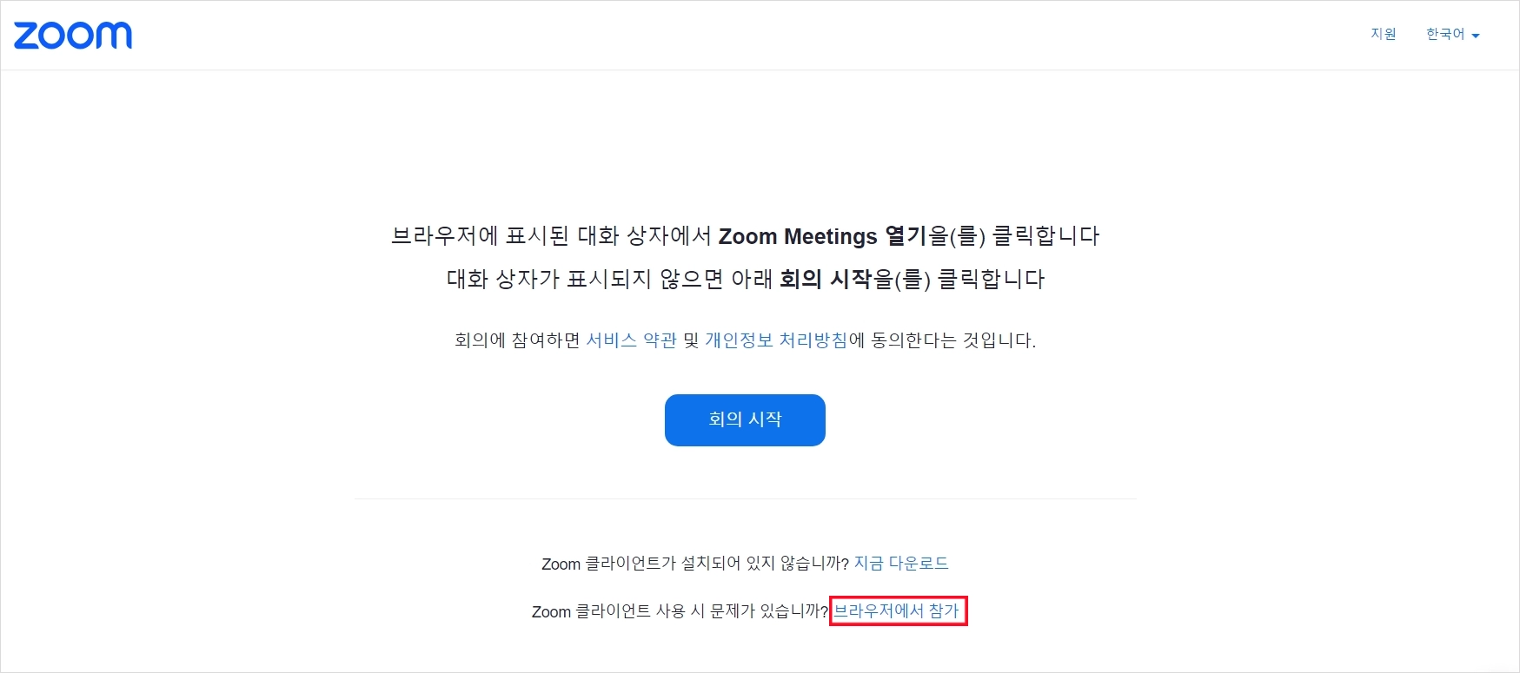Image resolution: width=1520 pixels, height=673 pixels.
Task: Click the Zoom logo
Action: [73, 36]
